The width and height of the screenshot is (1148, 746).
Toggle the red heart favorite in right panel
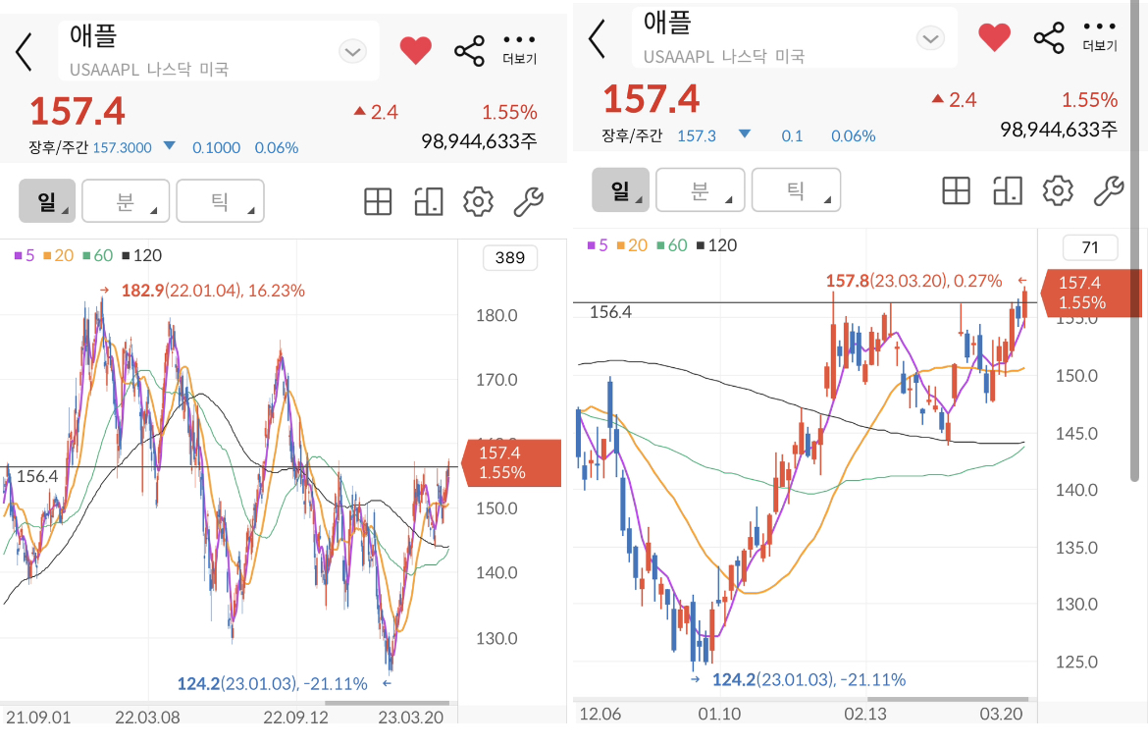coord(994,37)
